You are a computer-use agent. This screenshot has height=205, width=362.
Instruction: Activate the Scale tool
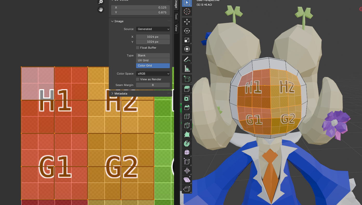187,40
